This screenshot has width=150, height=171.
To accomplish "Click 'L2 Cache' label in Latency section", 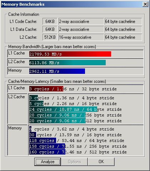I will pos(16,97).
